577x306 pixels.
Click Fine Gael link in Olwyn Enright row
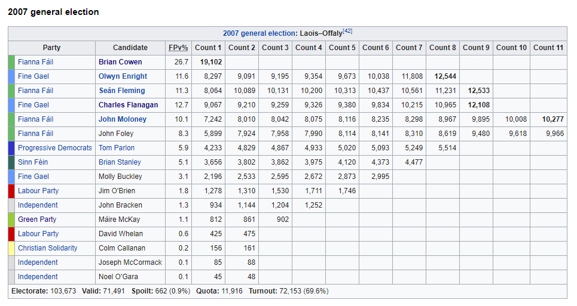tap(33, 76)
